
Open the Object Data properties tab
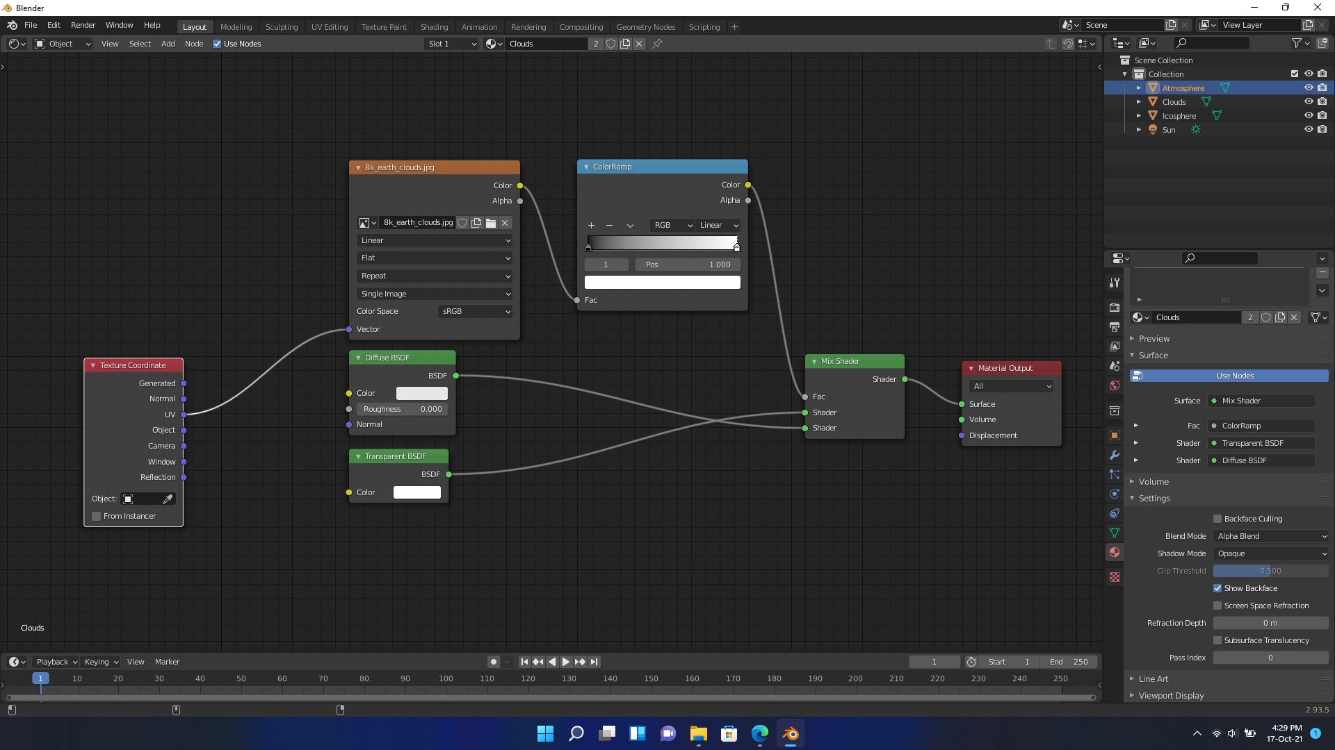click(x=1115, y=533)
